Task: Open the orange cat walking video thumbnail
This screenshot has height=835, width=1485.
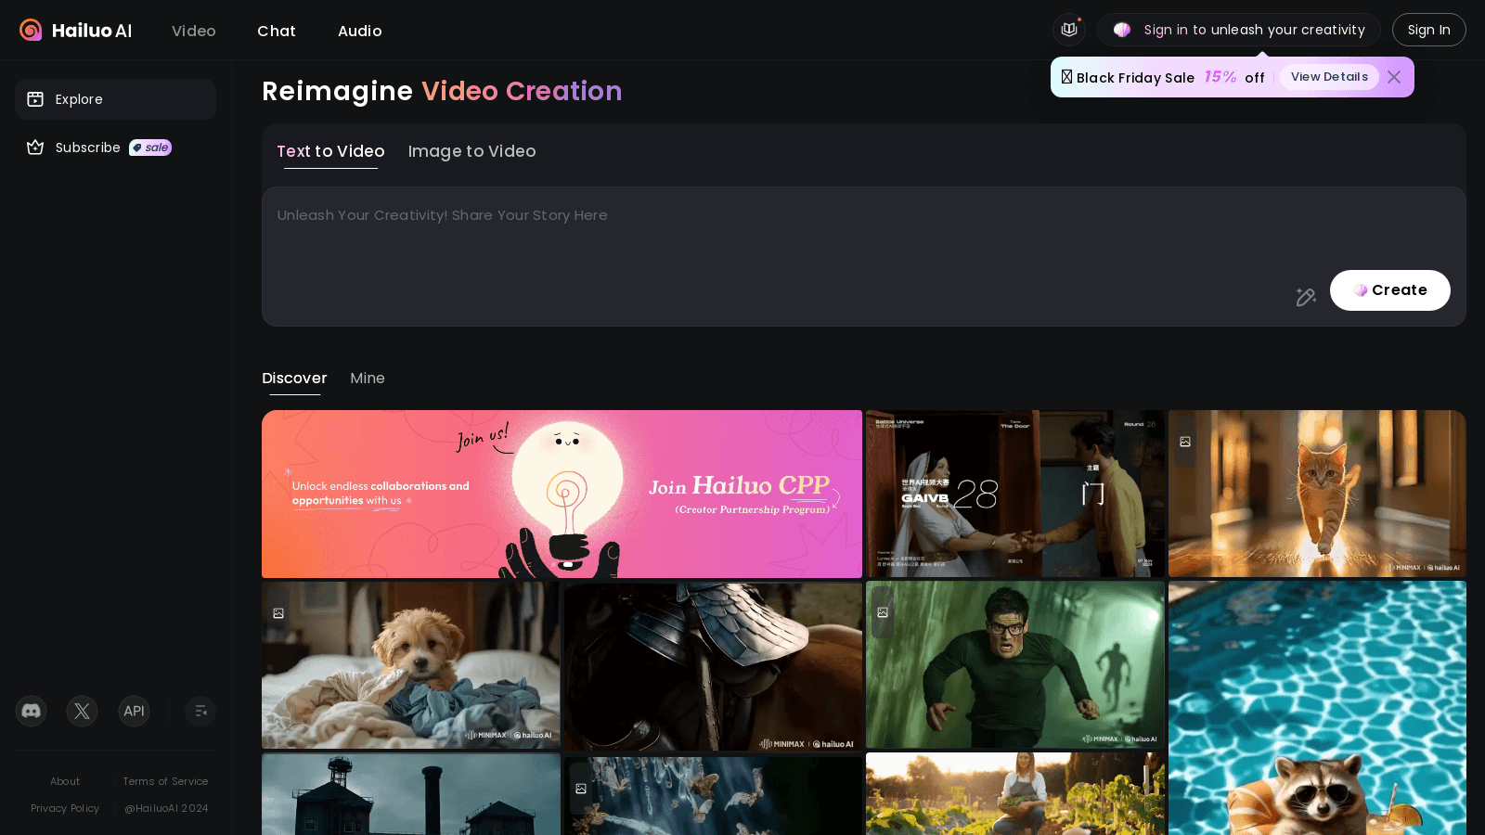Action: (x=1317, y=494)
